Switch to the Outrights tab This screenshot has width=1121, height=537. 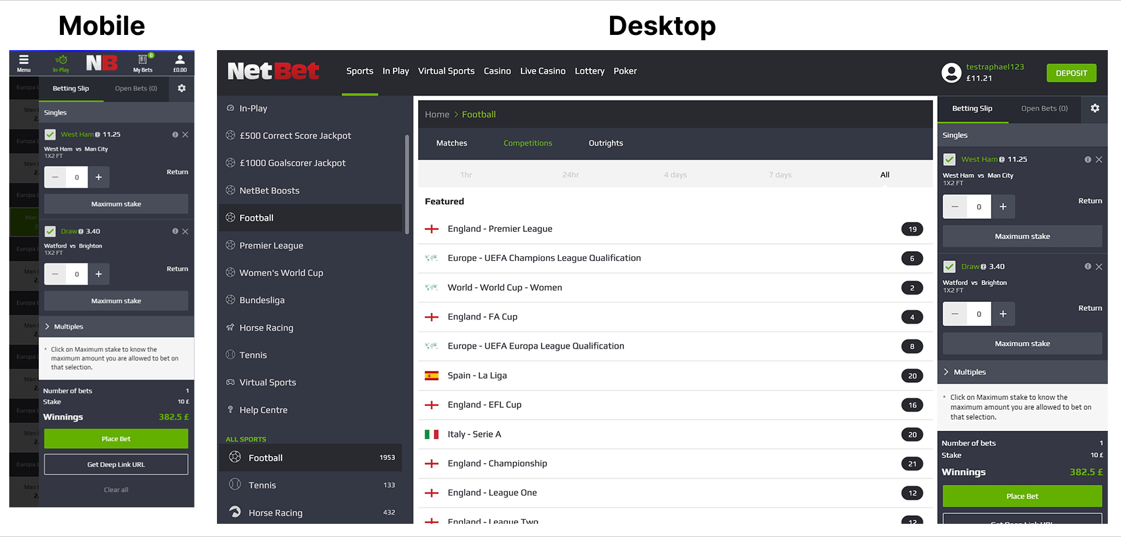point(605,143)
